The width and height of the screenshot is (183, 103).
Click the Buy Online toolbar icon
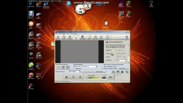click(95, 37)
